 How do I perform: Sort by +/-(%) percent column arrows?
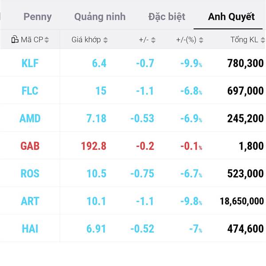click(201, 40)
